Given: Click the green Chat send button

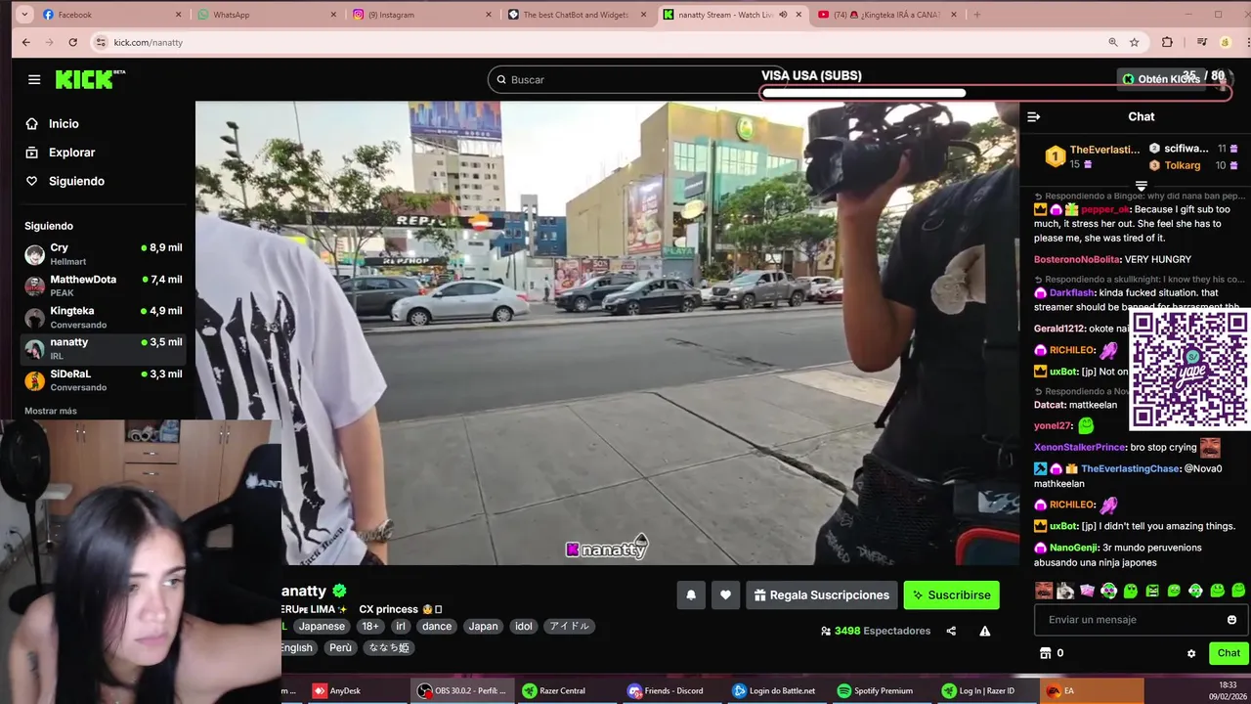Looking at the screenshot, I should [x=1229, y=653].
